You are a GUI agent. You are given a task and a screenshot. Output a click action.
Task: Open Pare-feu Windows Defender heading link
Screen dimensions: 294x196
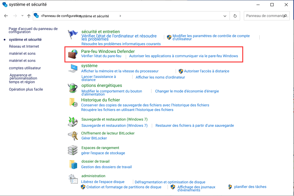108,51
